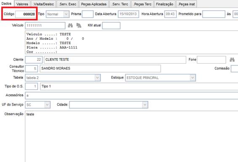This screenshot has width=238, height=162.
Task: Click the icon beside the vehicle binoculars
Action: click(79, 26)
